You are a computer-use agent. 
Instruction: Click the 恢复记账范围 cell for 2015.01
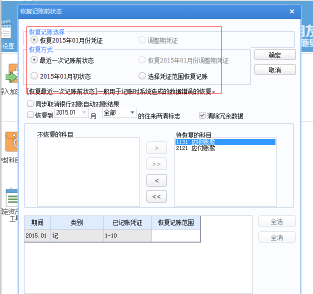pyautogui.click(x=176, y=235)
